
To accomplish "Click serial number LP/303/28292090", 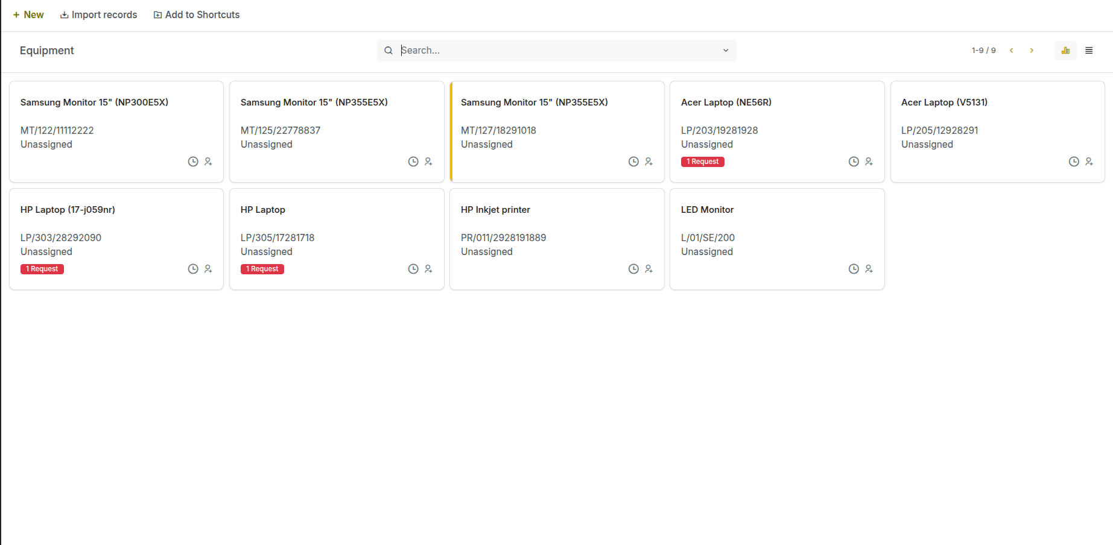I will coord(61,238).
